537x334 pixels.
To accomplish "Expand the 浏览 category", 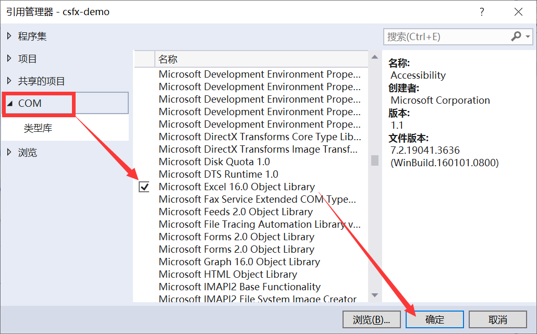I will click(9, 152).
